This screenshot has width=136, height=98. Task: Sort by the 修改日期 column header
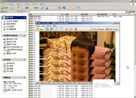[x=88, y=14]
